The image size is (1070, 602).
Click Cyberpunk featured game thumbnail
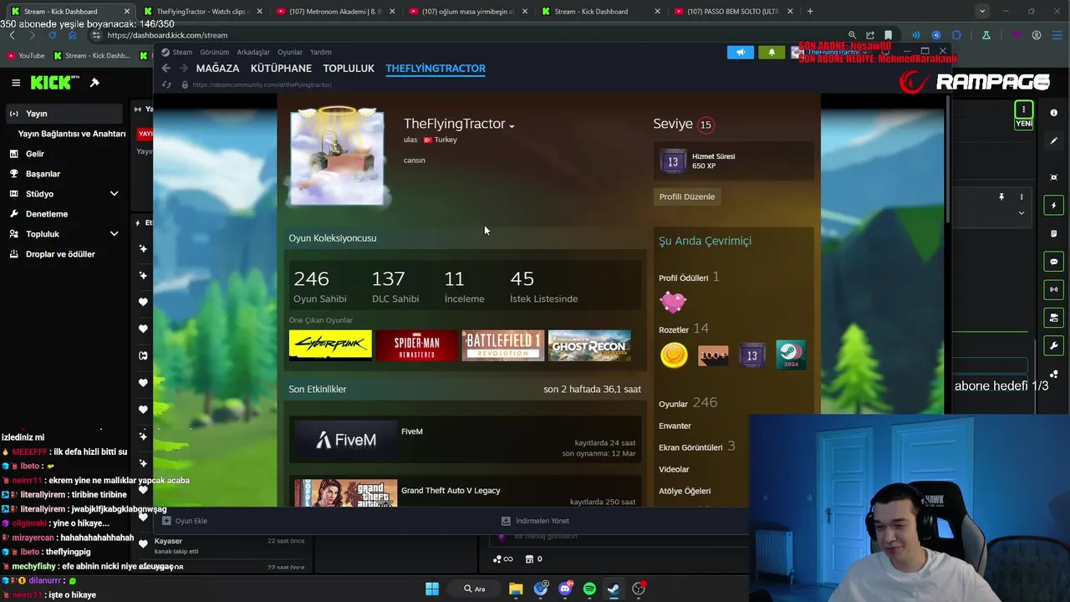[x=330, y=345]
